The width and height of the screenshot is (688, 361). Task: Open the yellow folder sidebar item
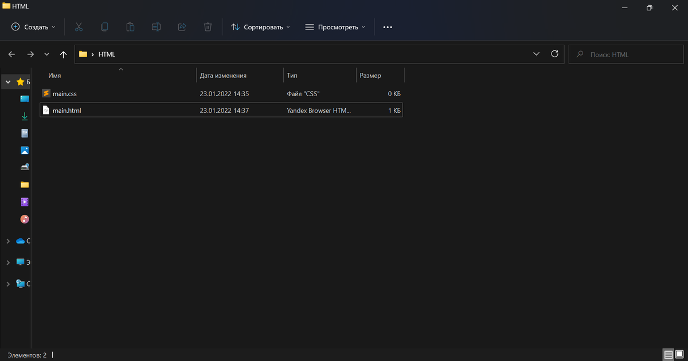pos(25,185)
